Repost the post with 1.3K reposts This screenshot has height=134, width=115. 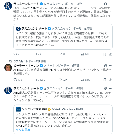[40, 80]
